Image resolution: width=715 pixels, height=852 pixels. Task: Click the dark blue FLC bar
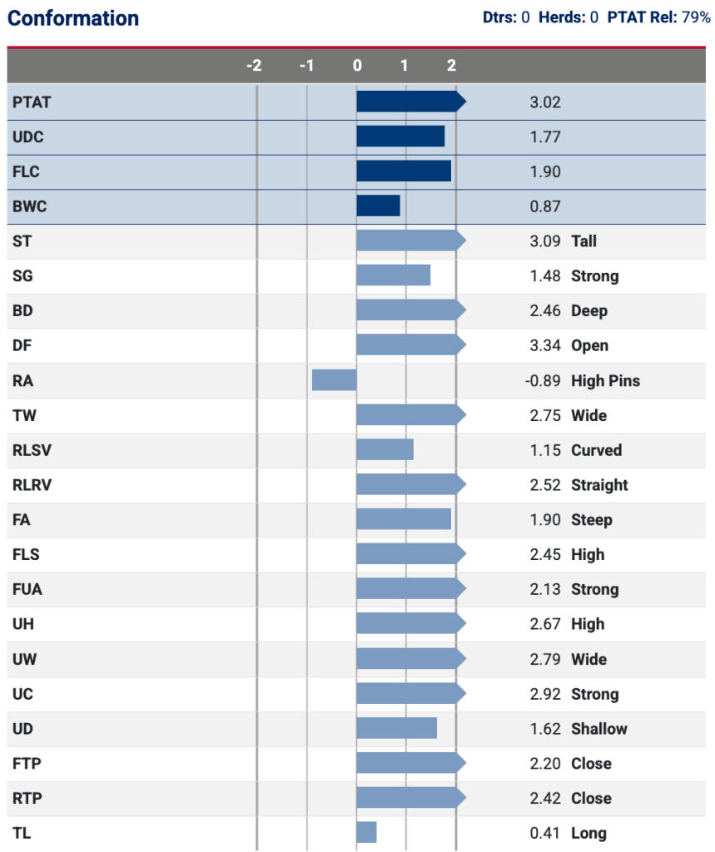point(404,171)
